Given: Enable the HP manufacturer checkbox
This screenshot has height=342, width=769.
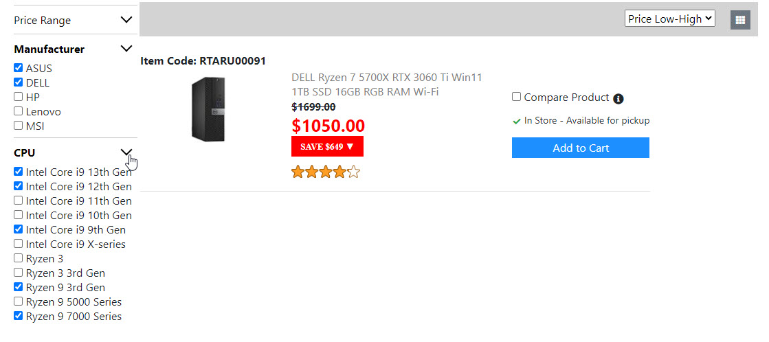Looking at the screenshot, I should pos(19,97).
